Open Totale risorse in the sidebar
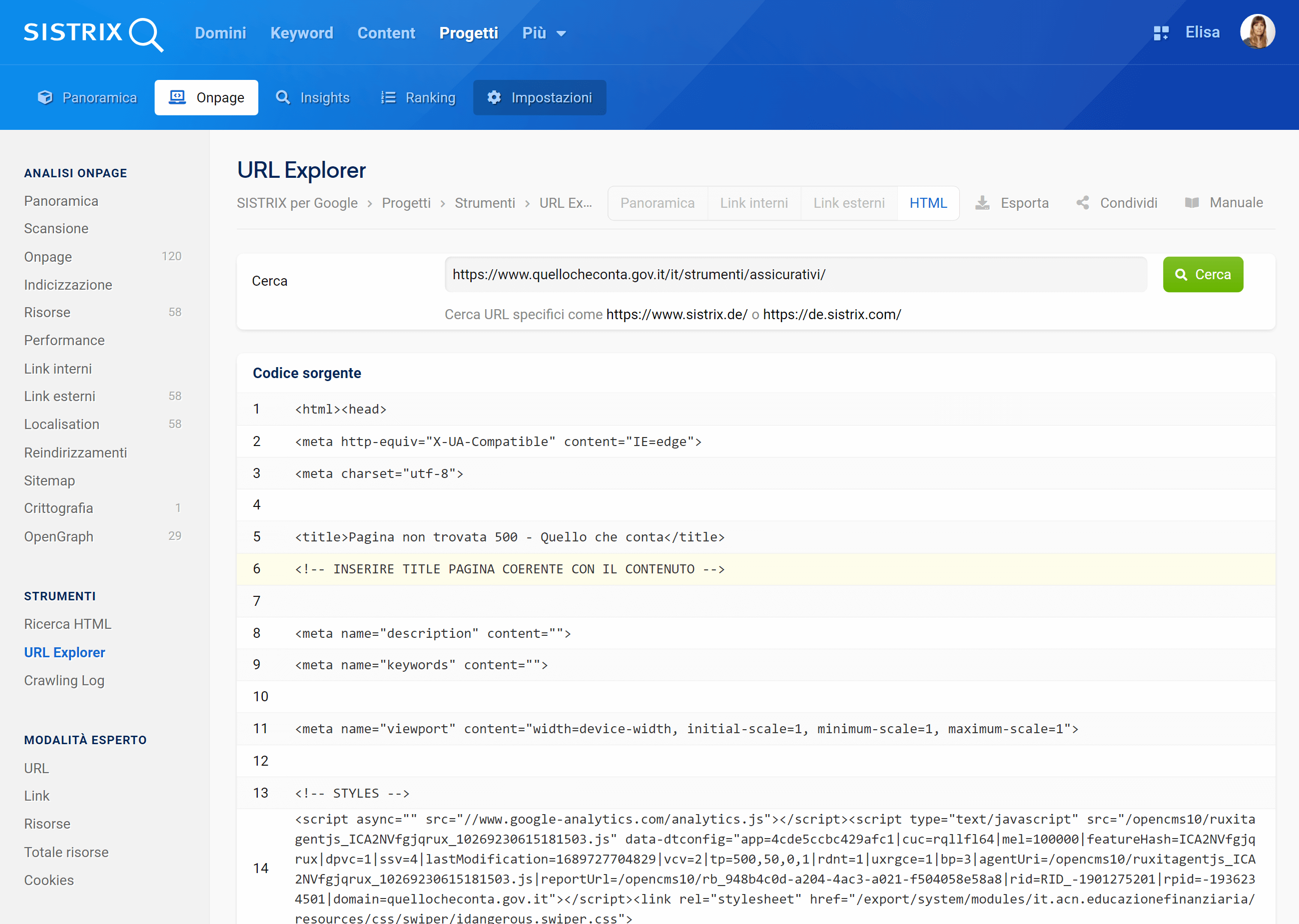 [x=66, y=852]
